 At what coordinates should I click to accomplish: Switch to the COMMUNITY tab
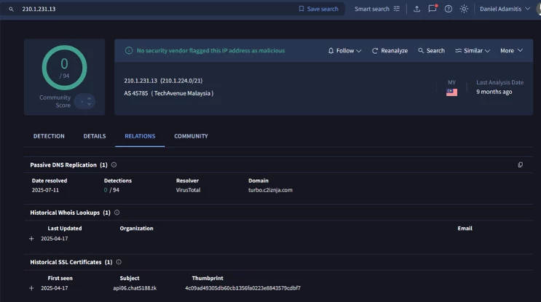[191, 136]
